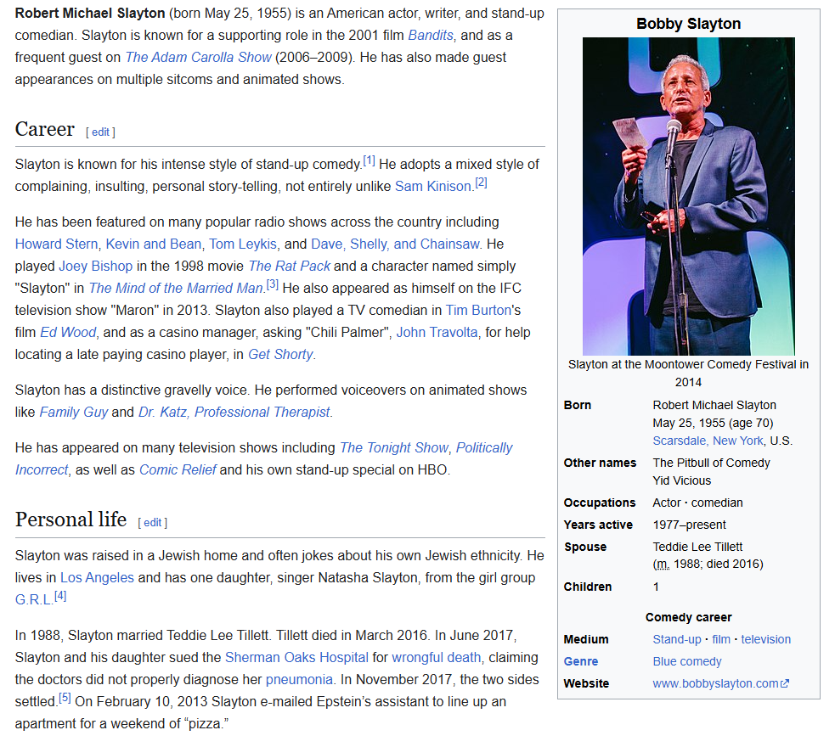Open the Ed Wood film link
Screen dimensions: 835x747
[68, 332]
